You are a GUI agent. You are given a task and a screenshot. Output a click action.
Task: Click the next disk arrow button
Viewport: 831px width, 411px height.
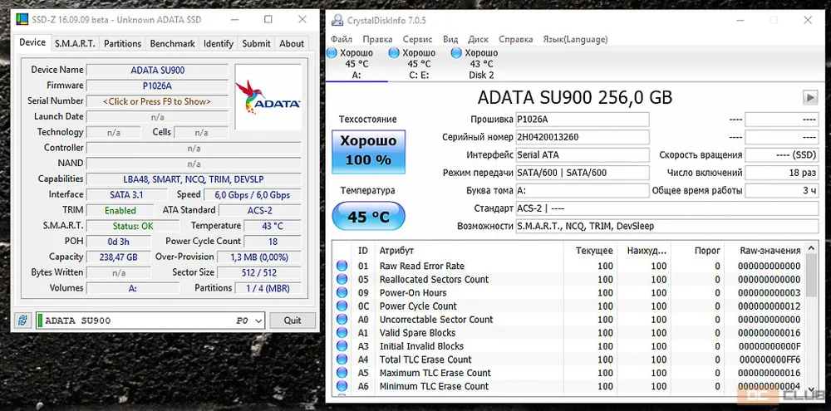tap(810, 97)
